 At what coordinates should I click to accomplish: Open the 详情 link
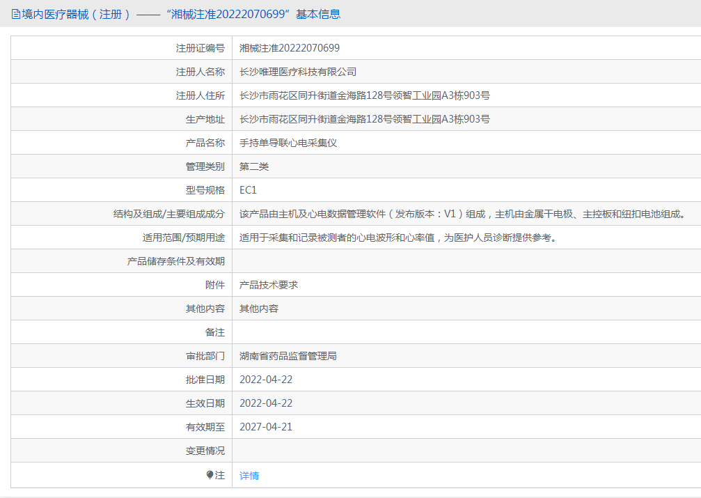tap(249, 476)
